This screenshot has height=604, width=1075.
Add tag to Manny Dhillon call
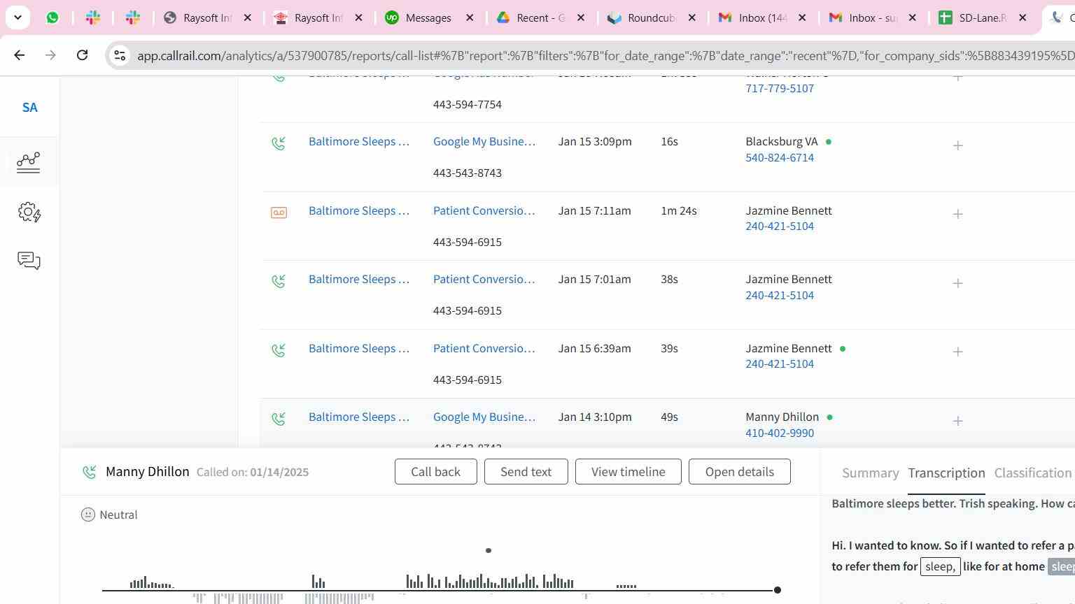pyautogui.click(x=958, y=421)
